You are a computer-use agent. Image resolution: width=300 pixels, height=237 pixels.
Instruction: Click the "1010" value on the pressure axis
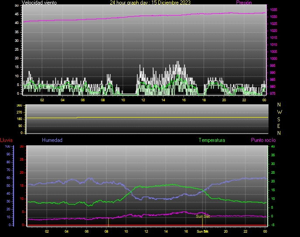(x=273, y=45)
